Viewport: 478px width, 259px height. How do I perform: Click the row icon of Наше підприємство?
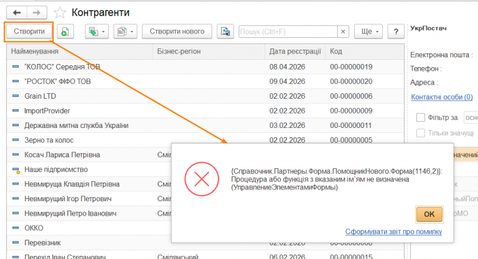click(x=16, y=170)
